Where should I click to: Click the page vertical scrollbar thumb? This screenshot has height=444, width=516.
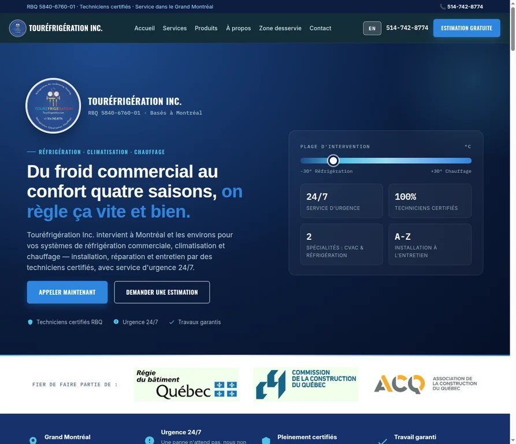pyautogui.click(x=513, y=29)
